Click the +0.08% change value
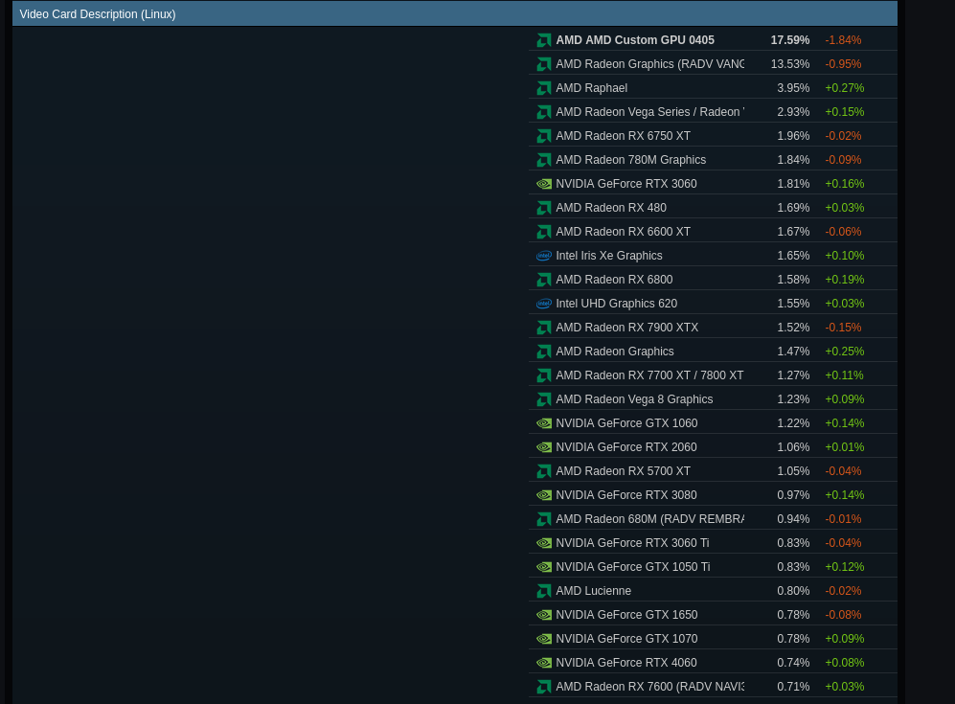Viewport: 955px width, 704px height. click(x=844, y=663)
